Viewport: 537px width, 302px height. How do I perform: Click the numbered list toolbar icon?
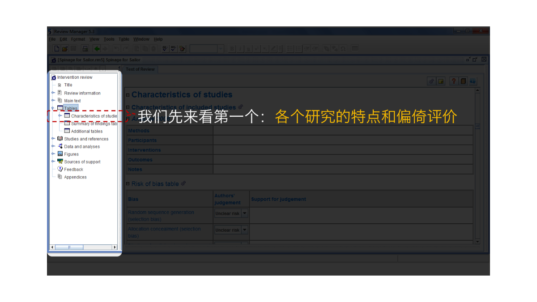coord(298,49)
